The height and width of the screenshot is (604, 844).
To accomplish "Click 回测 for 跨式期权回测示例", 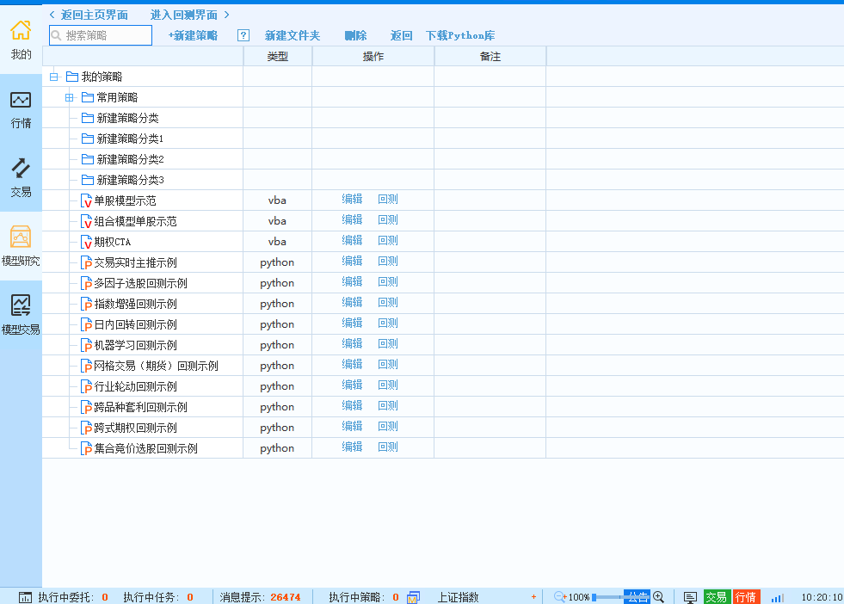I will click(x=388, y=427).
